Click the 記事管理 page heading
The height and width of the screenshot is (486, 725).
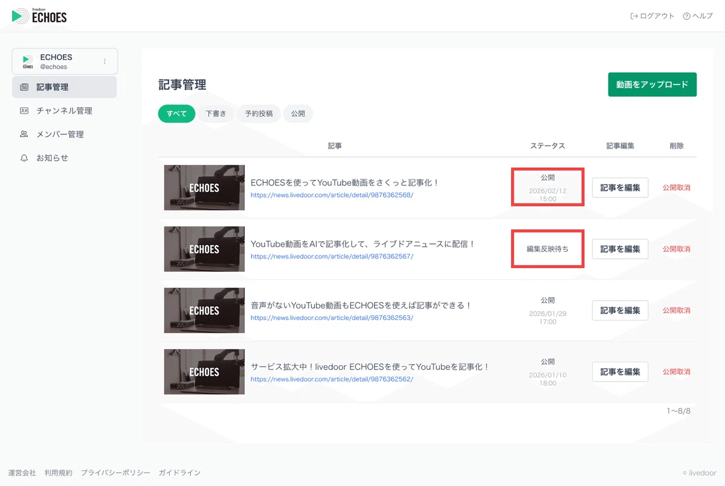coord(182,85)
